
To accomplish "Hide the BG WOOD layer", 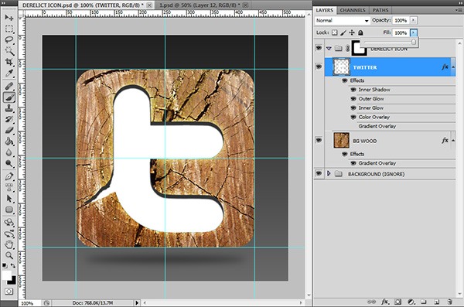I will point(319,140).
